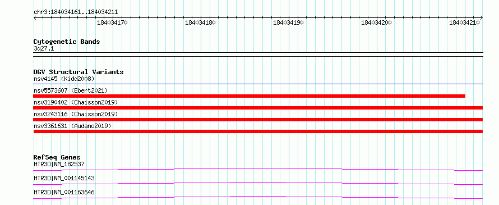Open the nsv3190402 (Chaisson2019) variant label

(x=76, y=102)
